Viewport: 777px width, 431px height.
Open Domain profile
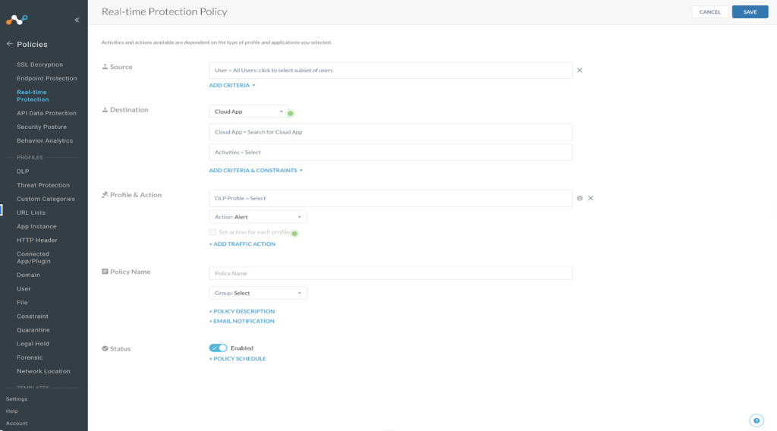click(x=28, y=275)
